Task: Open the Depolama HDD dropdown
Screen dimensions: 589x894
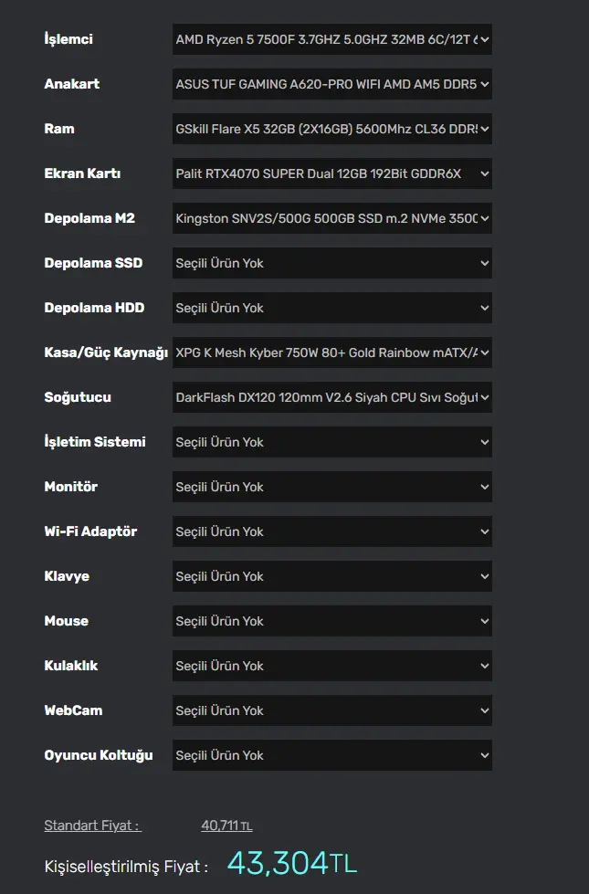Action: [x=331, y=308]
